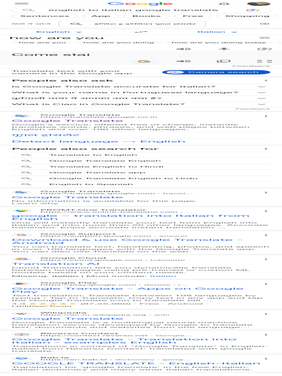Open the Translation AI result

(x=55, y=264)
